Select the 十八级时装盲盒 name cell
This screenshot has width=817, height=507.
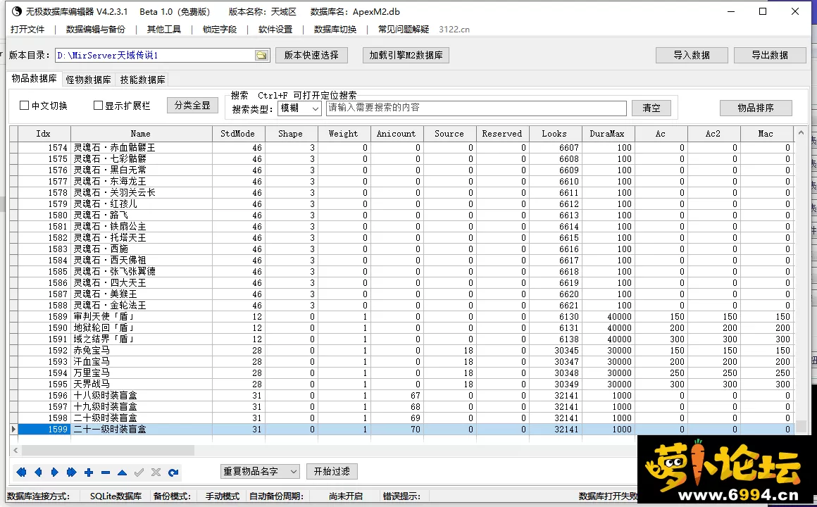[x=141, y=396]
